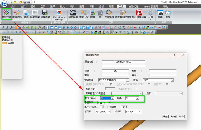Click 项目名称 TRAINING PROJECT field
201x130 pixels.
click(x=123, y=62)
